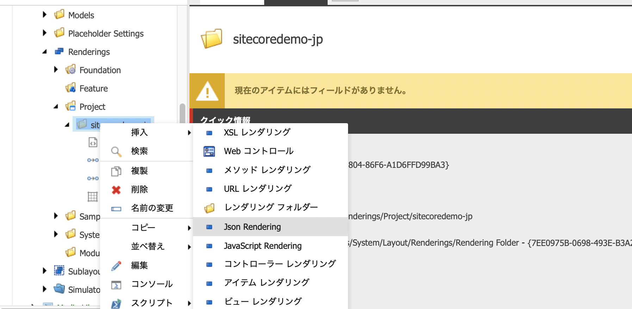Expand the Models tree node
632x309 pixels.
(44, 14)
